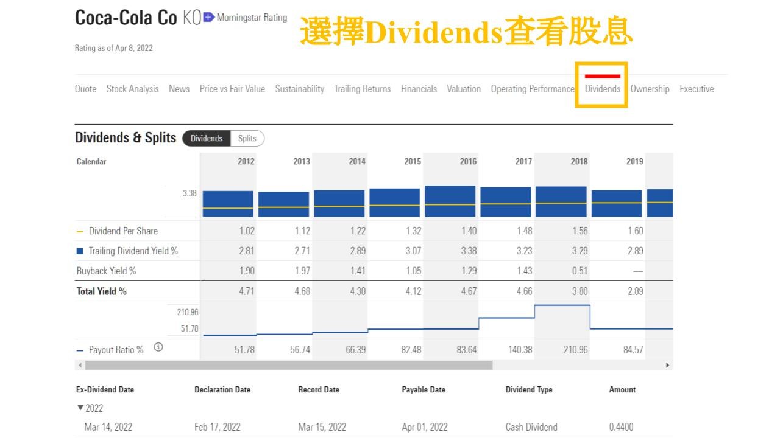Click the scrollbar right arrow
The height and width of the screenshot is (438, 780).
pos(668,365)
